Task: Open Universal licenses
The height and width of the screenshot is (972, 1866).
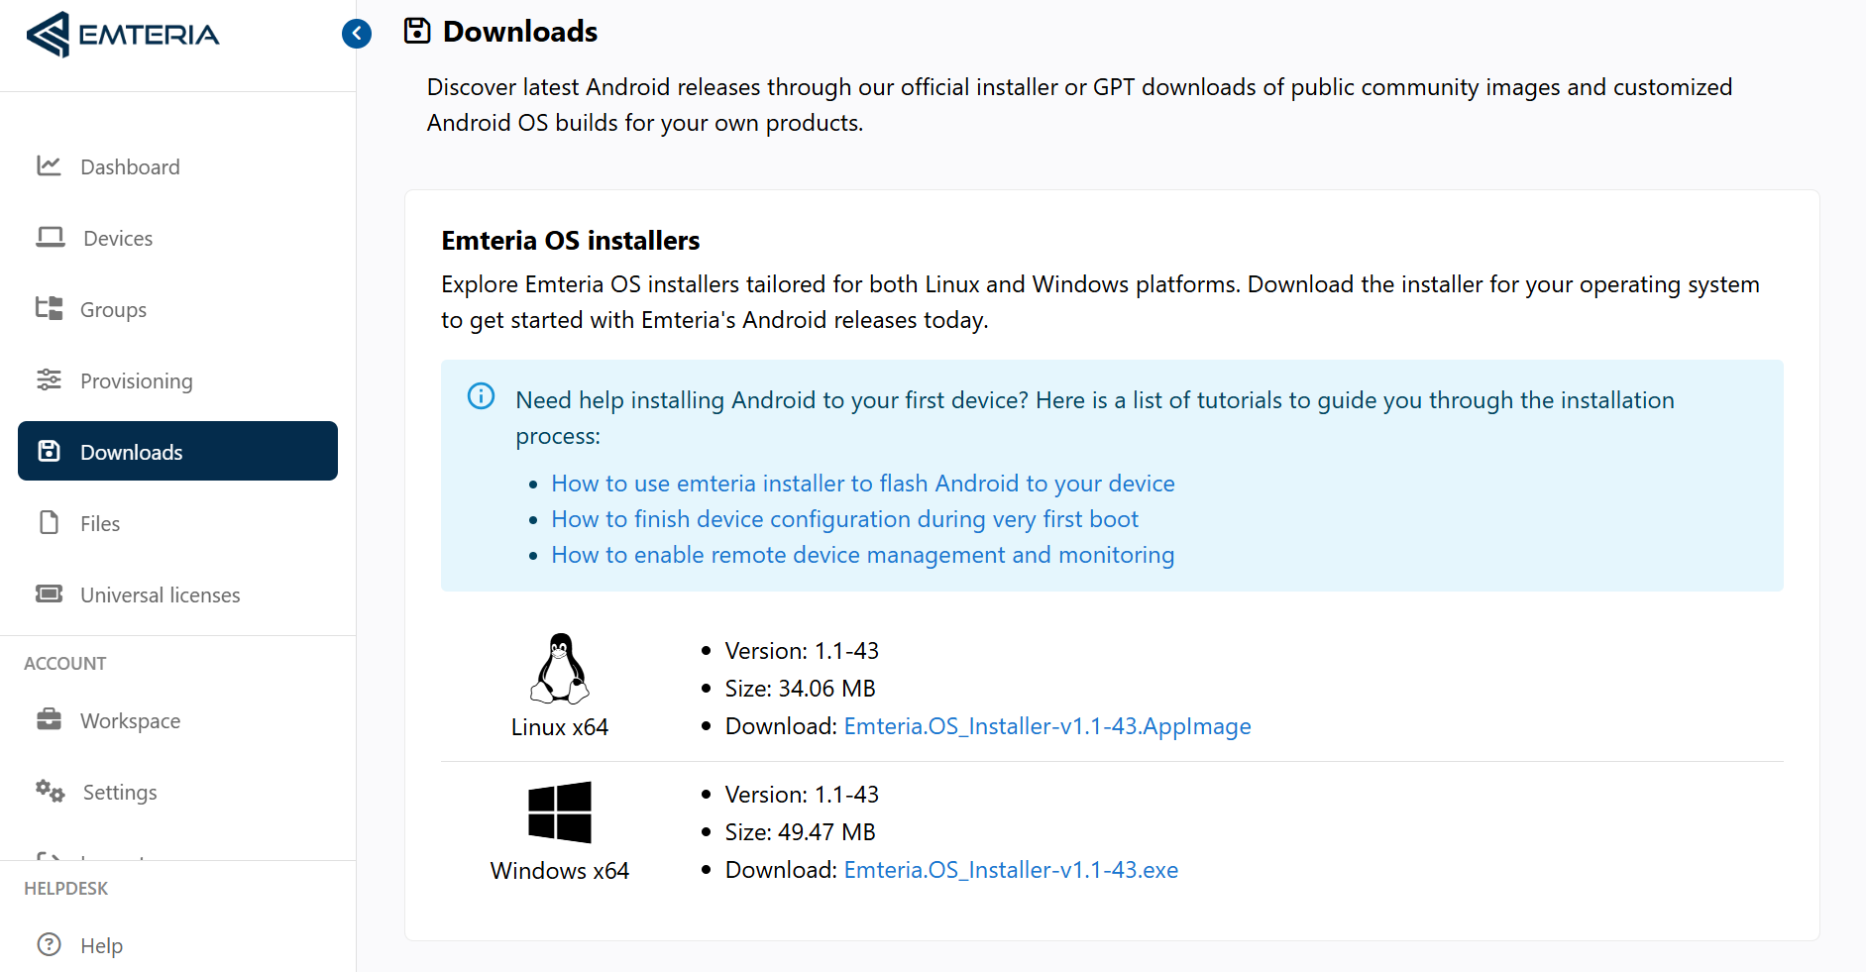Action: tap(177, 594)
